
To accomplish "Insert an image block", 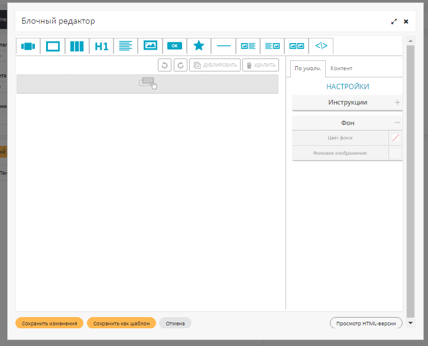I will point(150,46).
